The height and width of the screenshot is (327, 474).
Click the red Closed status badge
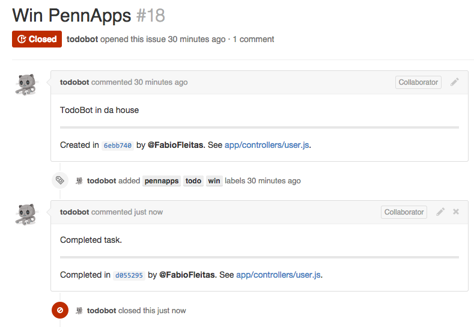coord(37,39)
